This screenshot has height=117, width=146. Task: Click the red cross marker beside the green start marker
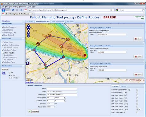click(x=45, y=65)
